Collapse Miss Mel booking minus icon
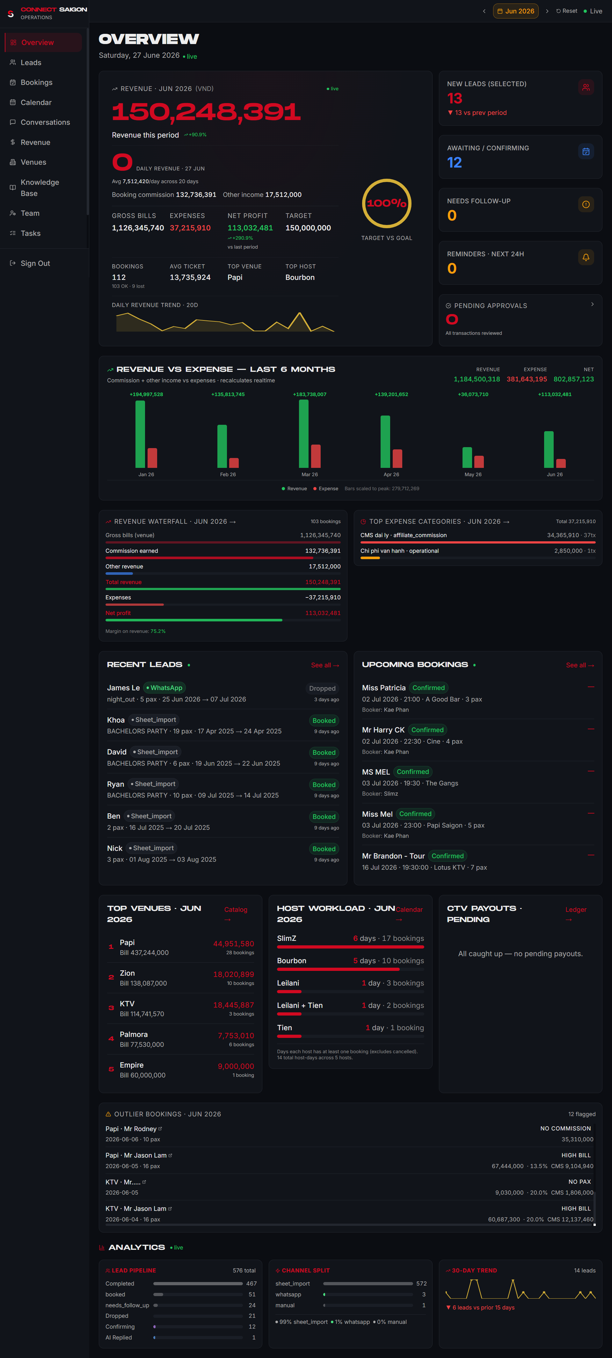 (591, 814)
